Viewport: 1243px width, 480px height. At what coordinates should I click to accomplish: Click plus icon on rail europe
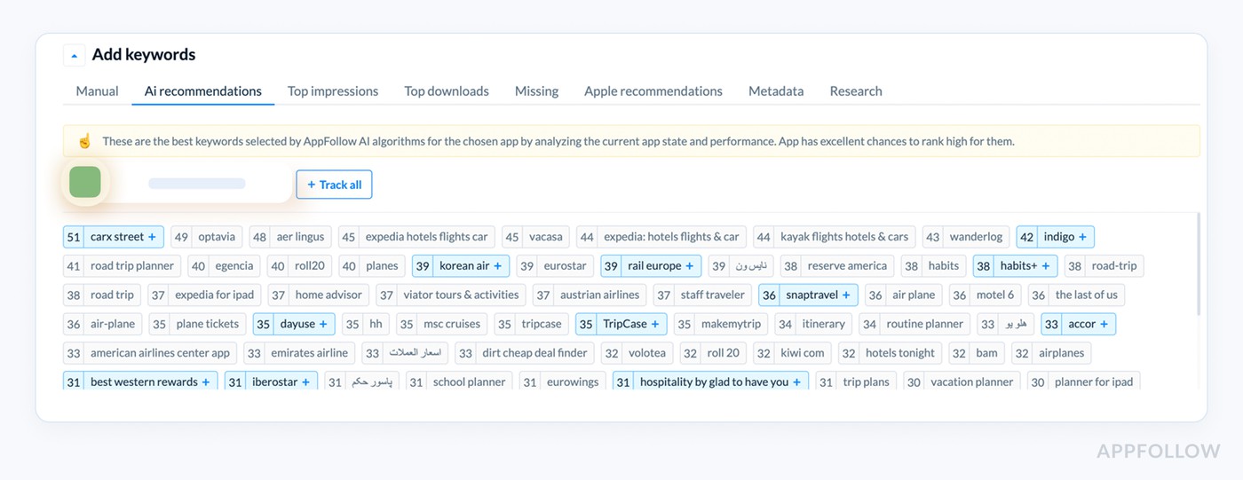690,266
